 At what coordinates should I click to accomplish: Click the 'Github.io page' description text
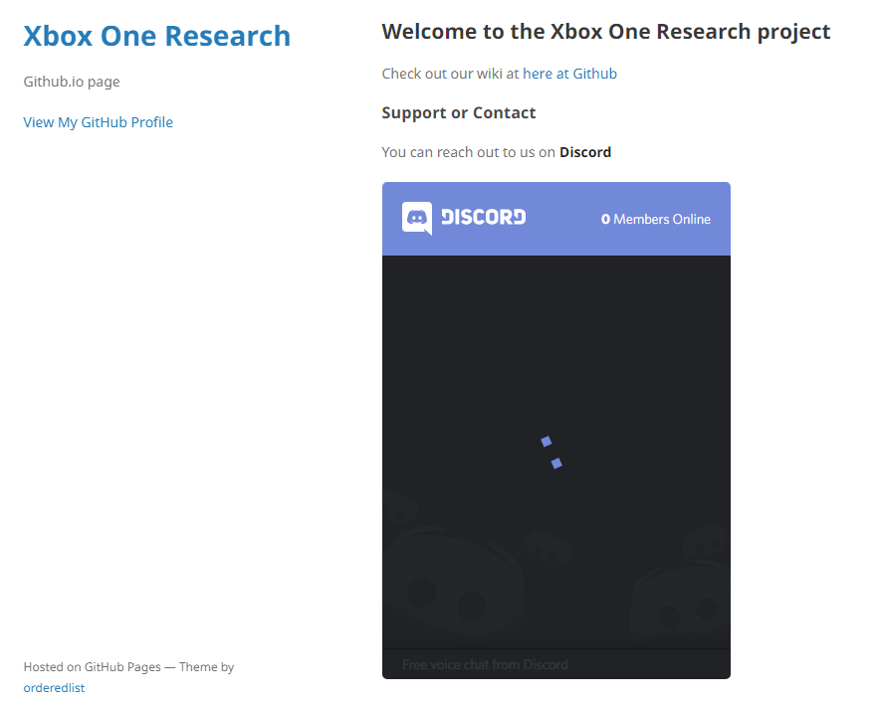[72, 82]
